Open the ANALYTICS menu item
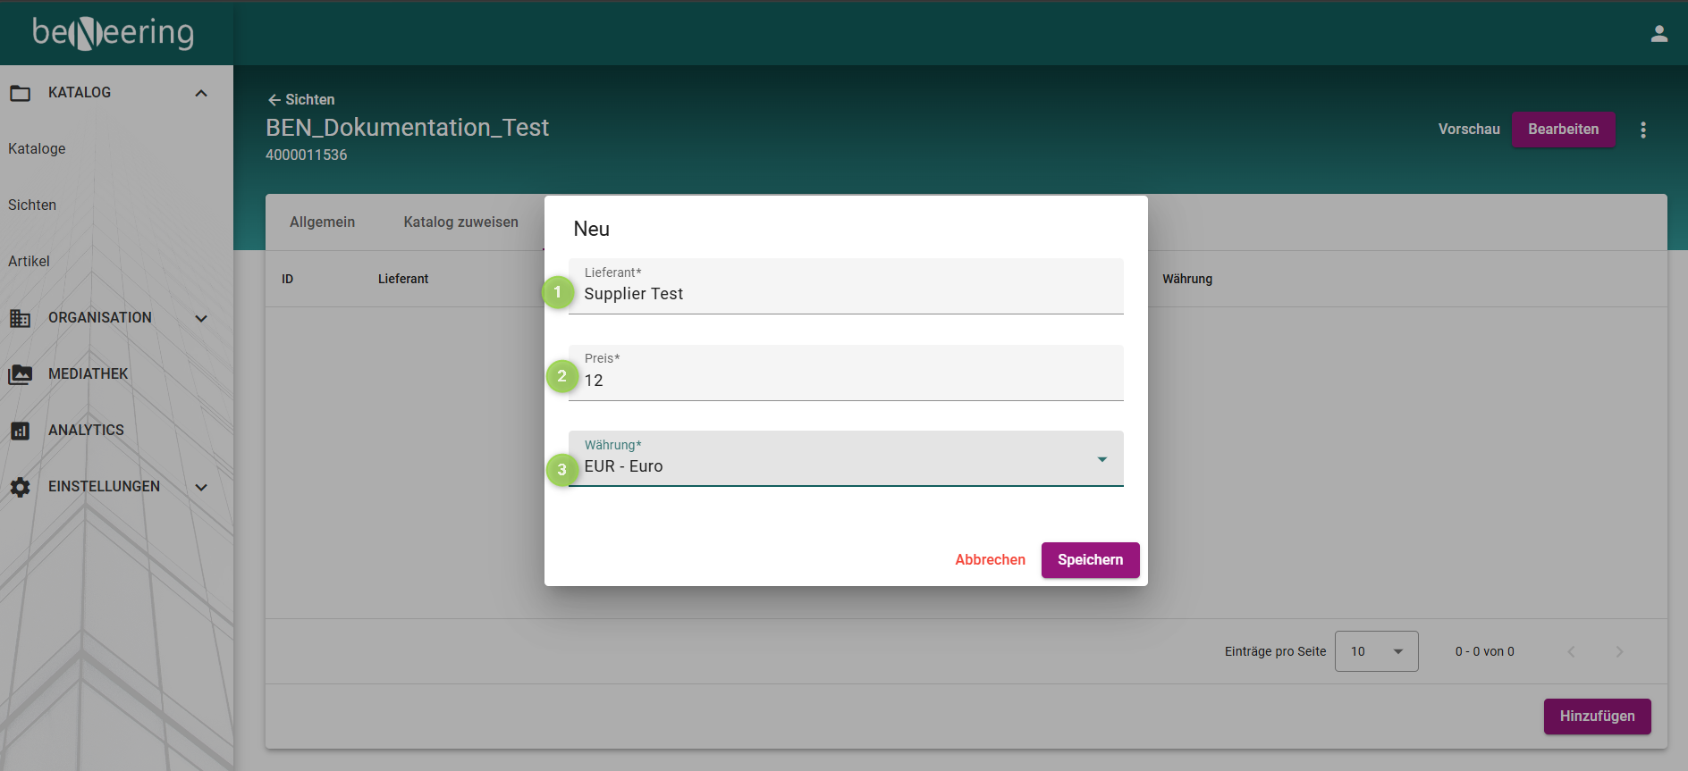 click(x=86, y=431)
